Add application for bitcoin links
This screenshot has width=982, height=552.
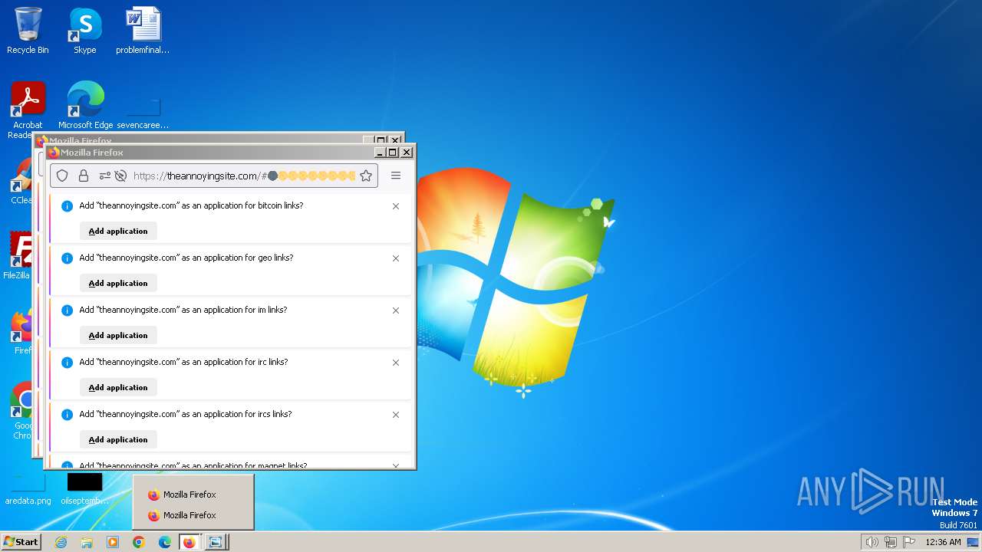tap(118, 231)
